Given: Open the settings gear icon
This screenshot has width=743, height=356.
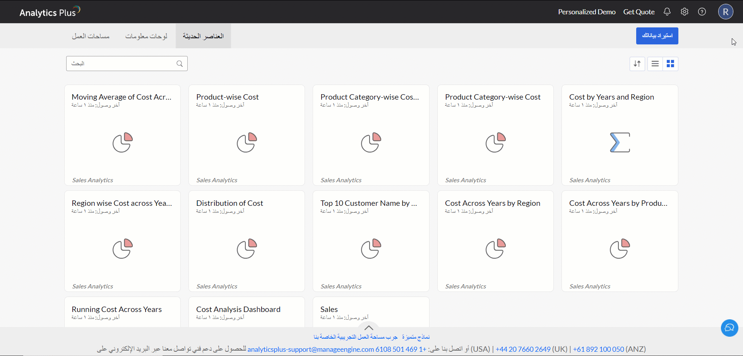Looking at the screenshot, I should 684,12.
